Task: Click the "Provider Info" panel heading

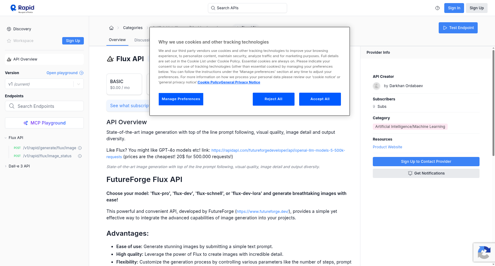Action: tap(378, 53)
